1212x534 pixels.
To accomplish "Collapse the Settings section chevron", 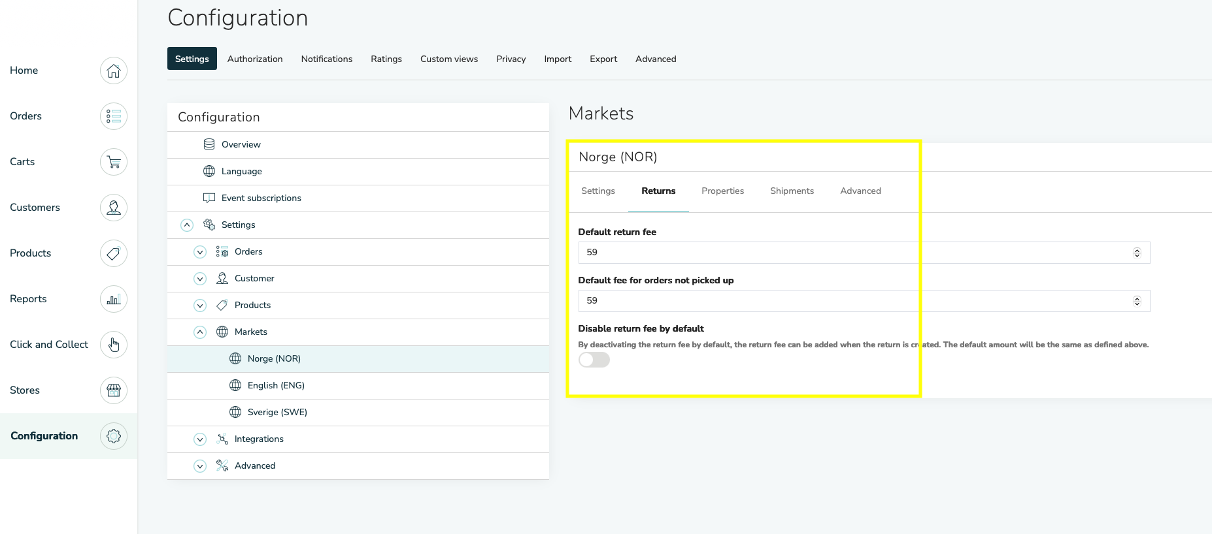I will tap(187, 225).
